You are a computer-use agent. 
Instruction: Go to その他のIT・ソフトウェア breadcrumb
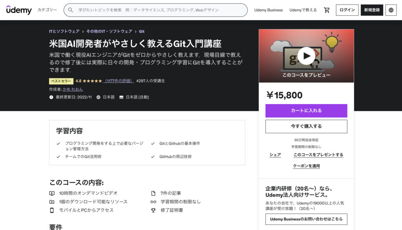tap(109, 31)
